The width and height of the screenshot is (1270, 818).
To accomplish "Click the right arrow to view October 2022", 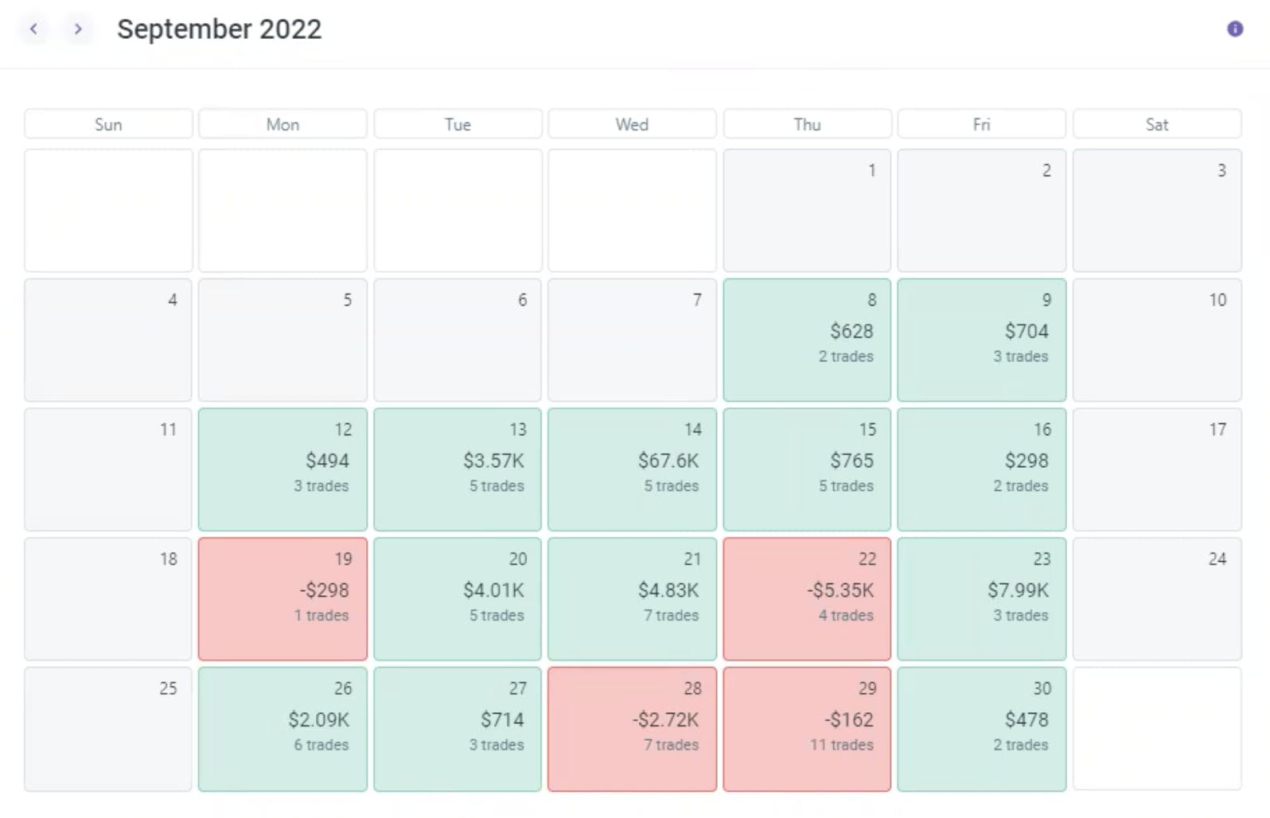I will [x=78, y=29].
